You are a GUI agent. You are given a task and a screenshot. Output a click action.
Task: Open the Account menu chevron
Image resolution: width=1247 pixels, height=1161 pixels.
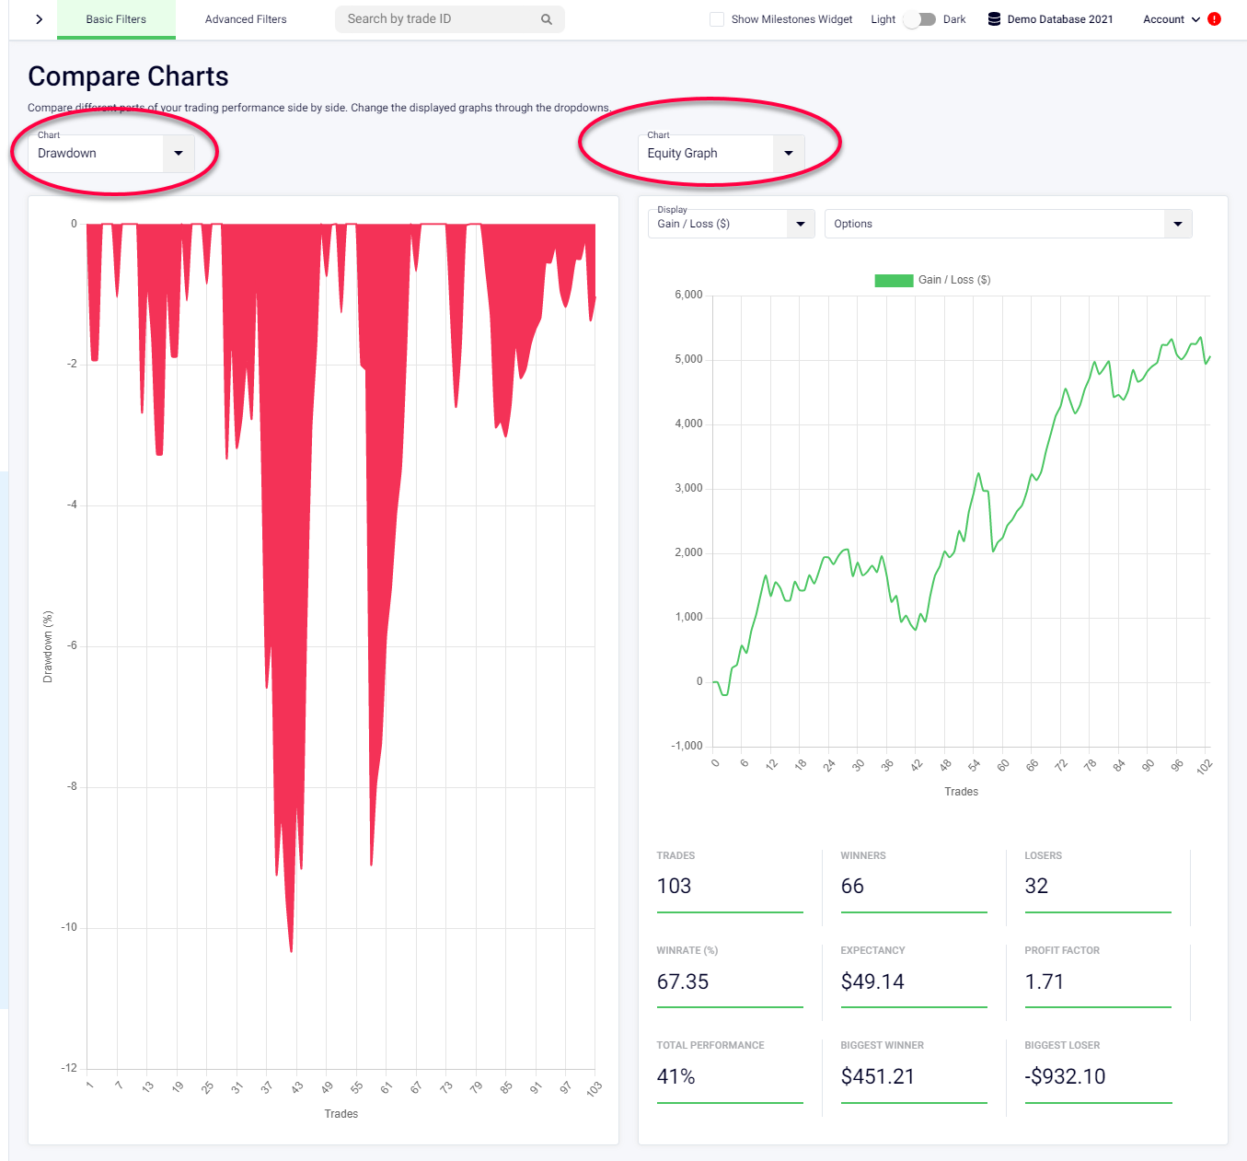coord(1195,19)
